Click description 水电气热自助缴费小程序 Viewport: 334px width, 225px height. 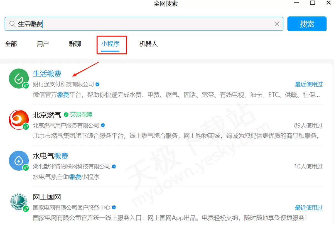coord(66,177)
